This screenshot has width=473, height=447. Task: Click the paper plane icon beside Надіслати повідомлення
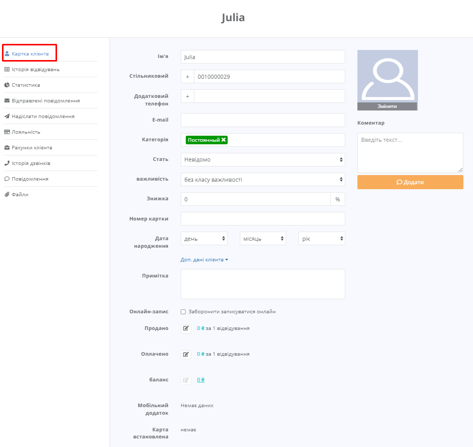pos(7,117)
